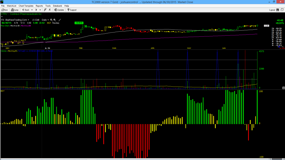Click the TC2000 application icon in title bar
The width and height of the screenshot is (285, 160).
pyautogui.click(x=2, y=2)
